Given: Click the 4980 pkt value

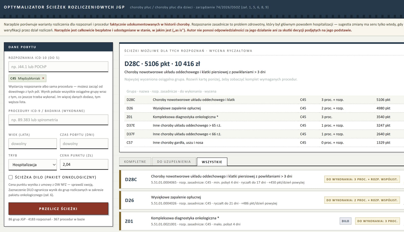Looking at the screenshot, I should (383, 108).
